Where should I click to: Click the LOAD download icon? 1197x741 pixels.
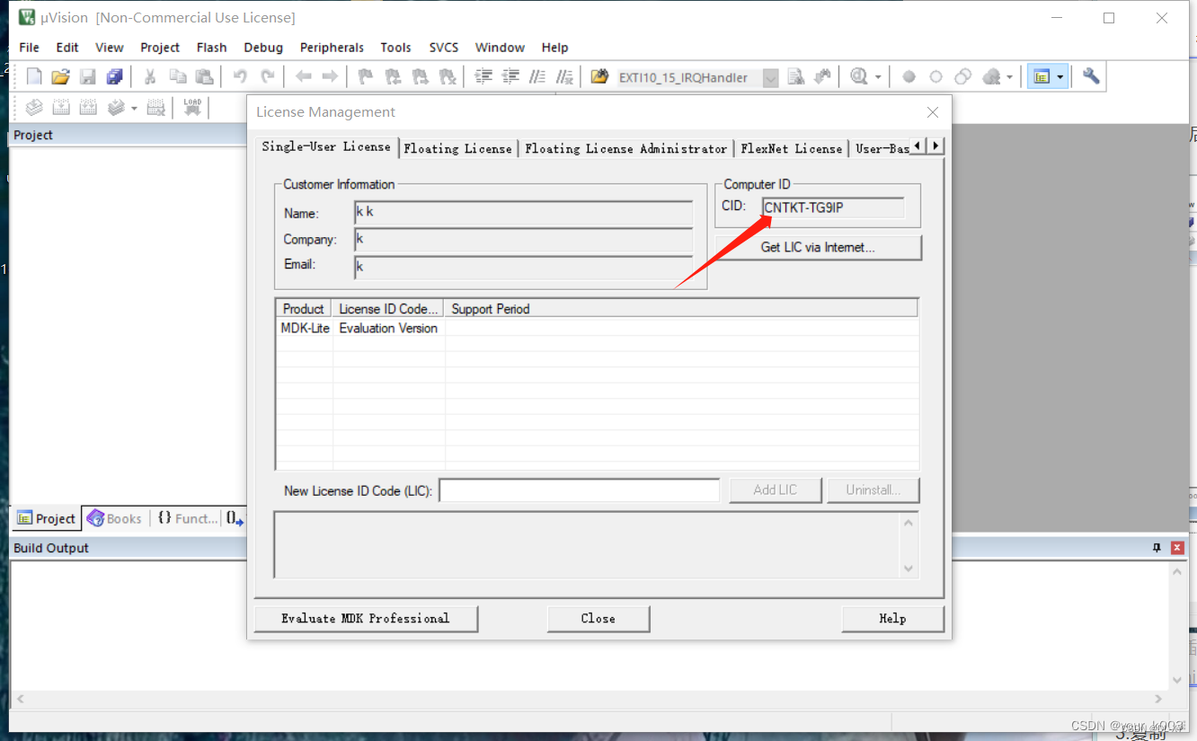point(192,108)
